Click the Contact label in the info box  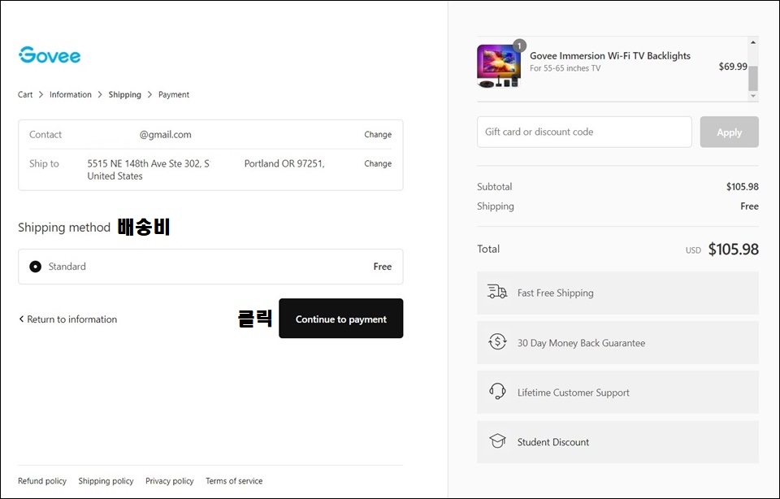(45, 134)
